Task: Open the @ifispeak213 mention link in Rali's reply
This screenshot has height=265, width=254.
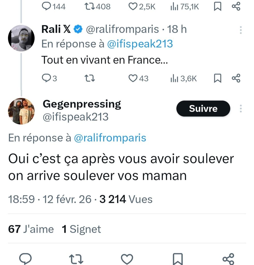Action: tap(140, 44)
